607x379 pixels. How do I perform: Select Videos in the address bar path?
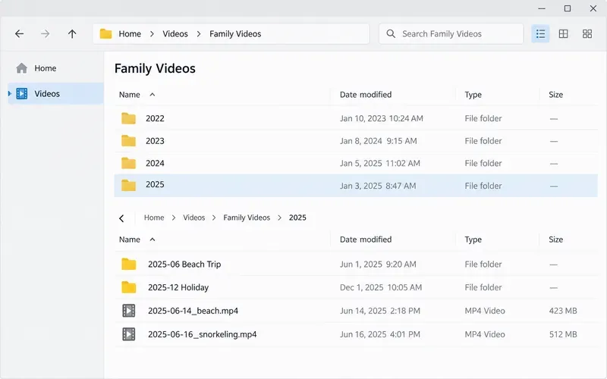pyautogui.click(x=175, y=34)
